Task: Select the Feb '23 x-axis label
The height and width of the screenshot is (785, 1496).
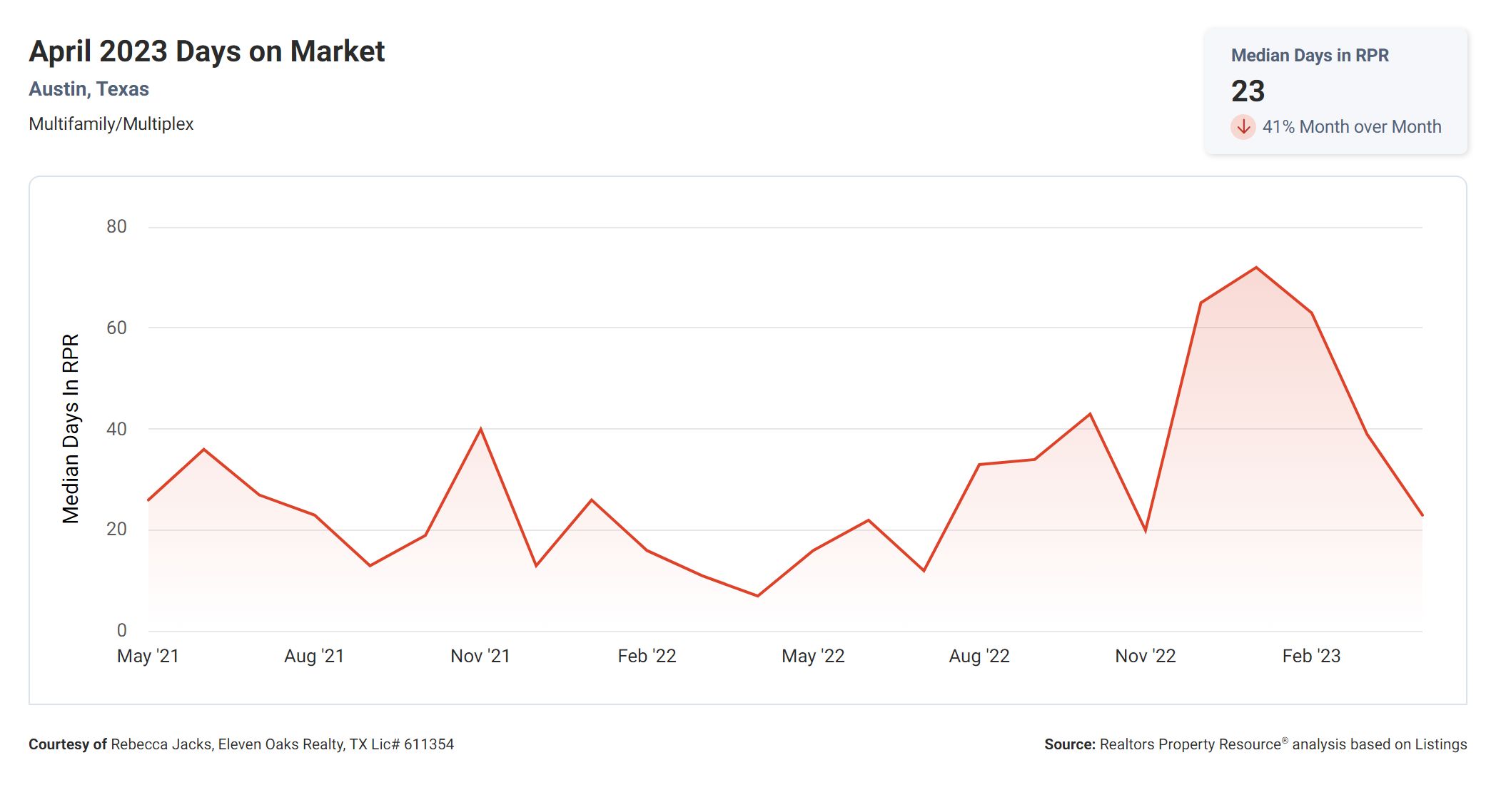Action: click(1311, 656)
